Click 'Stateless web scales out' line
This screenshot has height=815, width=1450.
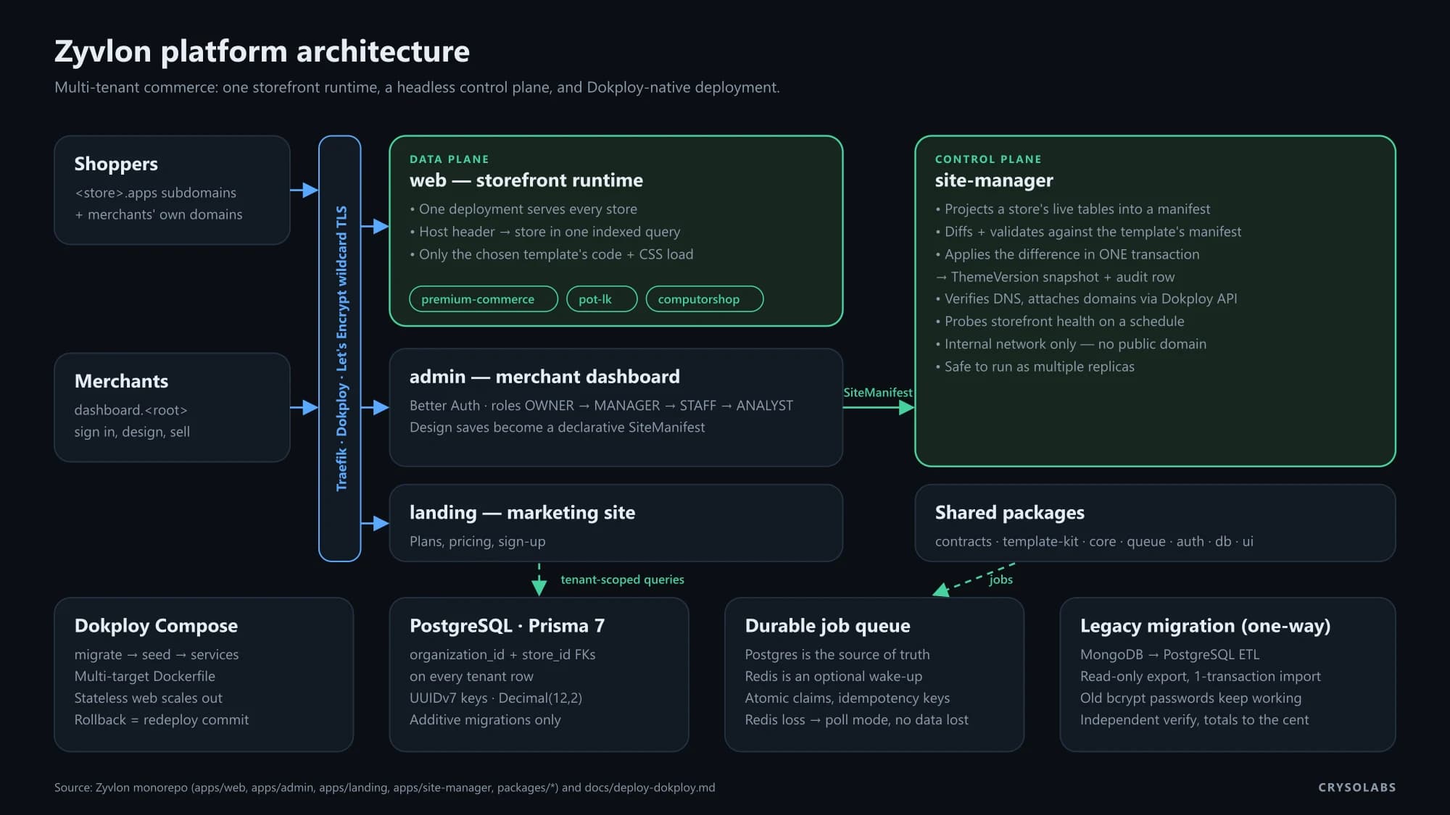point(148,698)
